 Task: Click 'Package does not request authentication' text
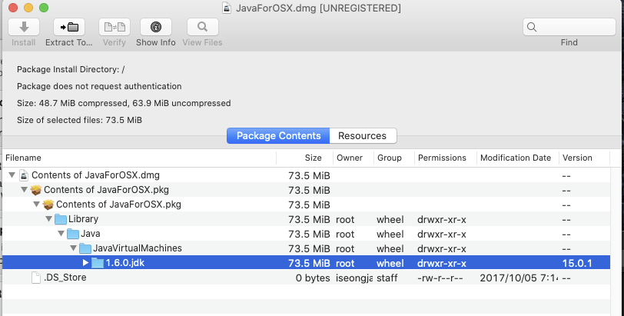[99, 86]
